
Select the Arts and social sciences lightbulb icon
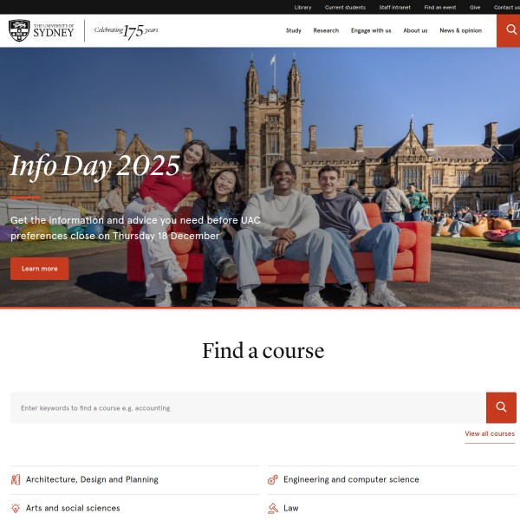(x=16, y=508)
